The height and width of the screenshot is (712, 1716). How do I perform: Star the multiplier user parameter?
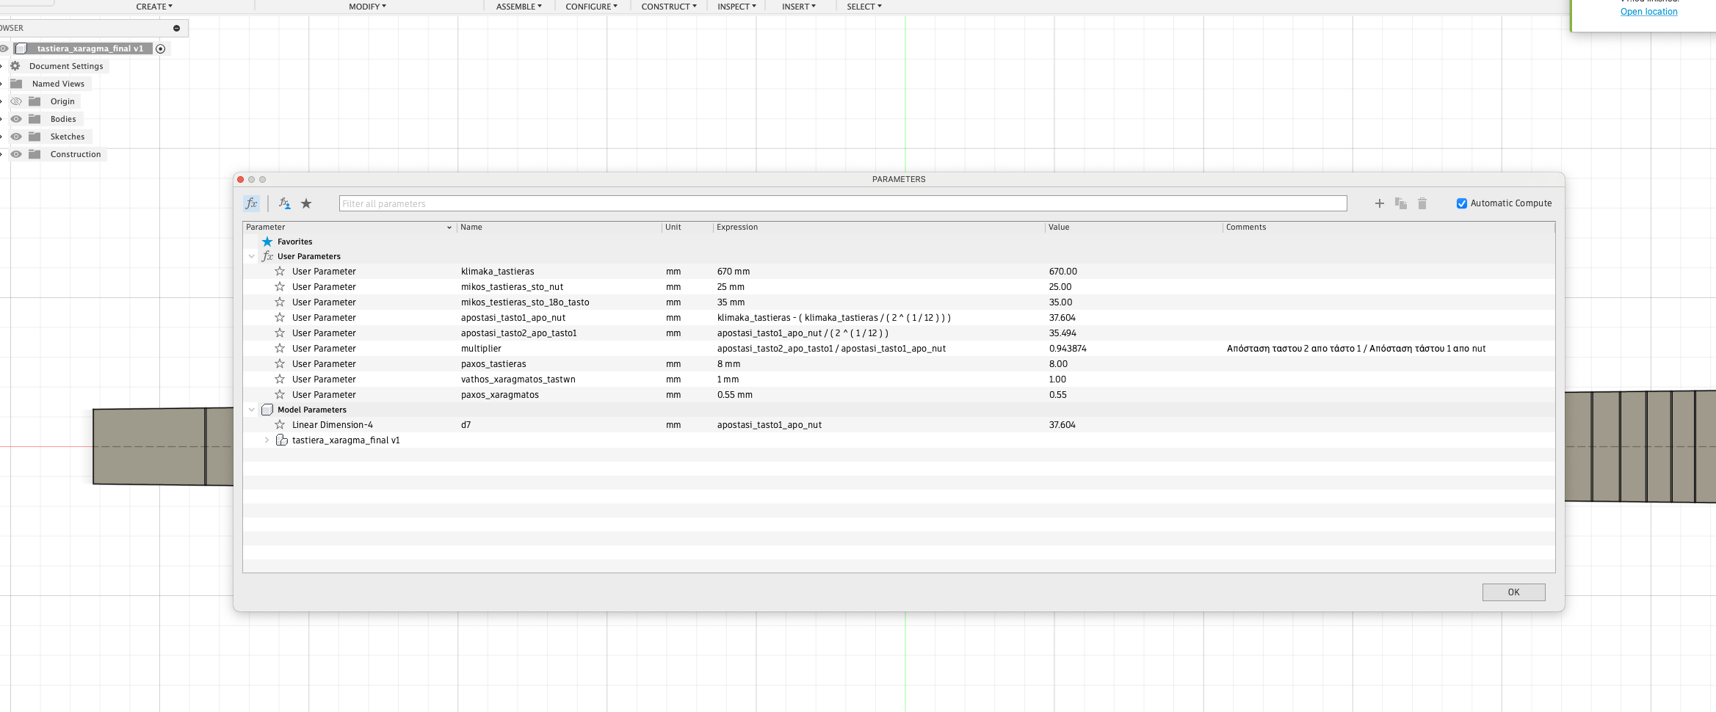pos(280,349)
